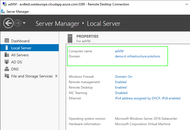Click Microsoft Corporation Virtual Machine text
The width and height of the screenshot is (190, 130).
(x=143, y=124)
